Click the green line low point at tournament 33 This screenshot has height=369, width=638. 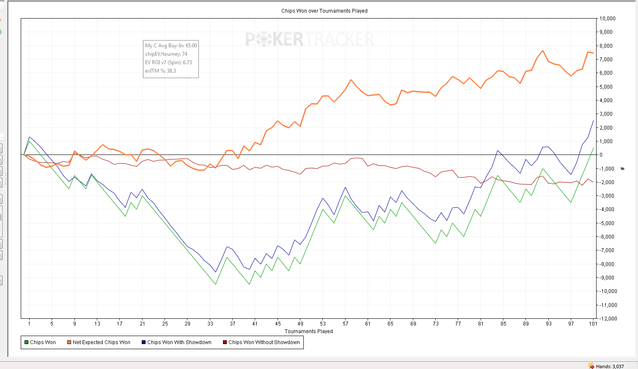215,284
